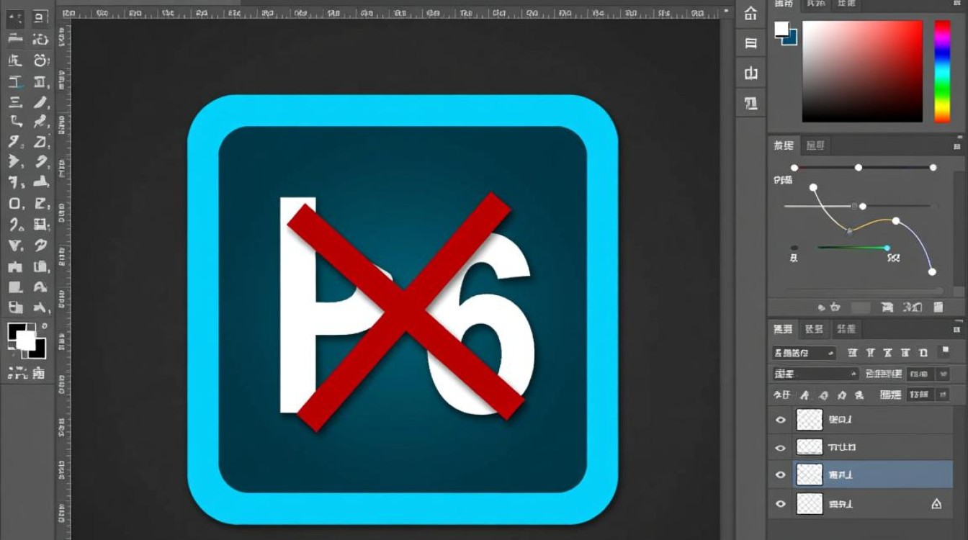
Task: Switch to the second tab of the color panel group
Action: tap(815, 4)
